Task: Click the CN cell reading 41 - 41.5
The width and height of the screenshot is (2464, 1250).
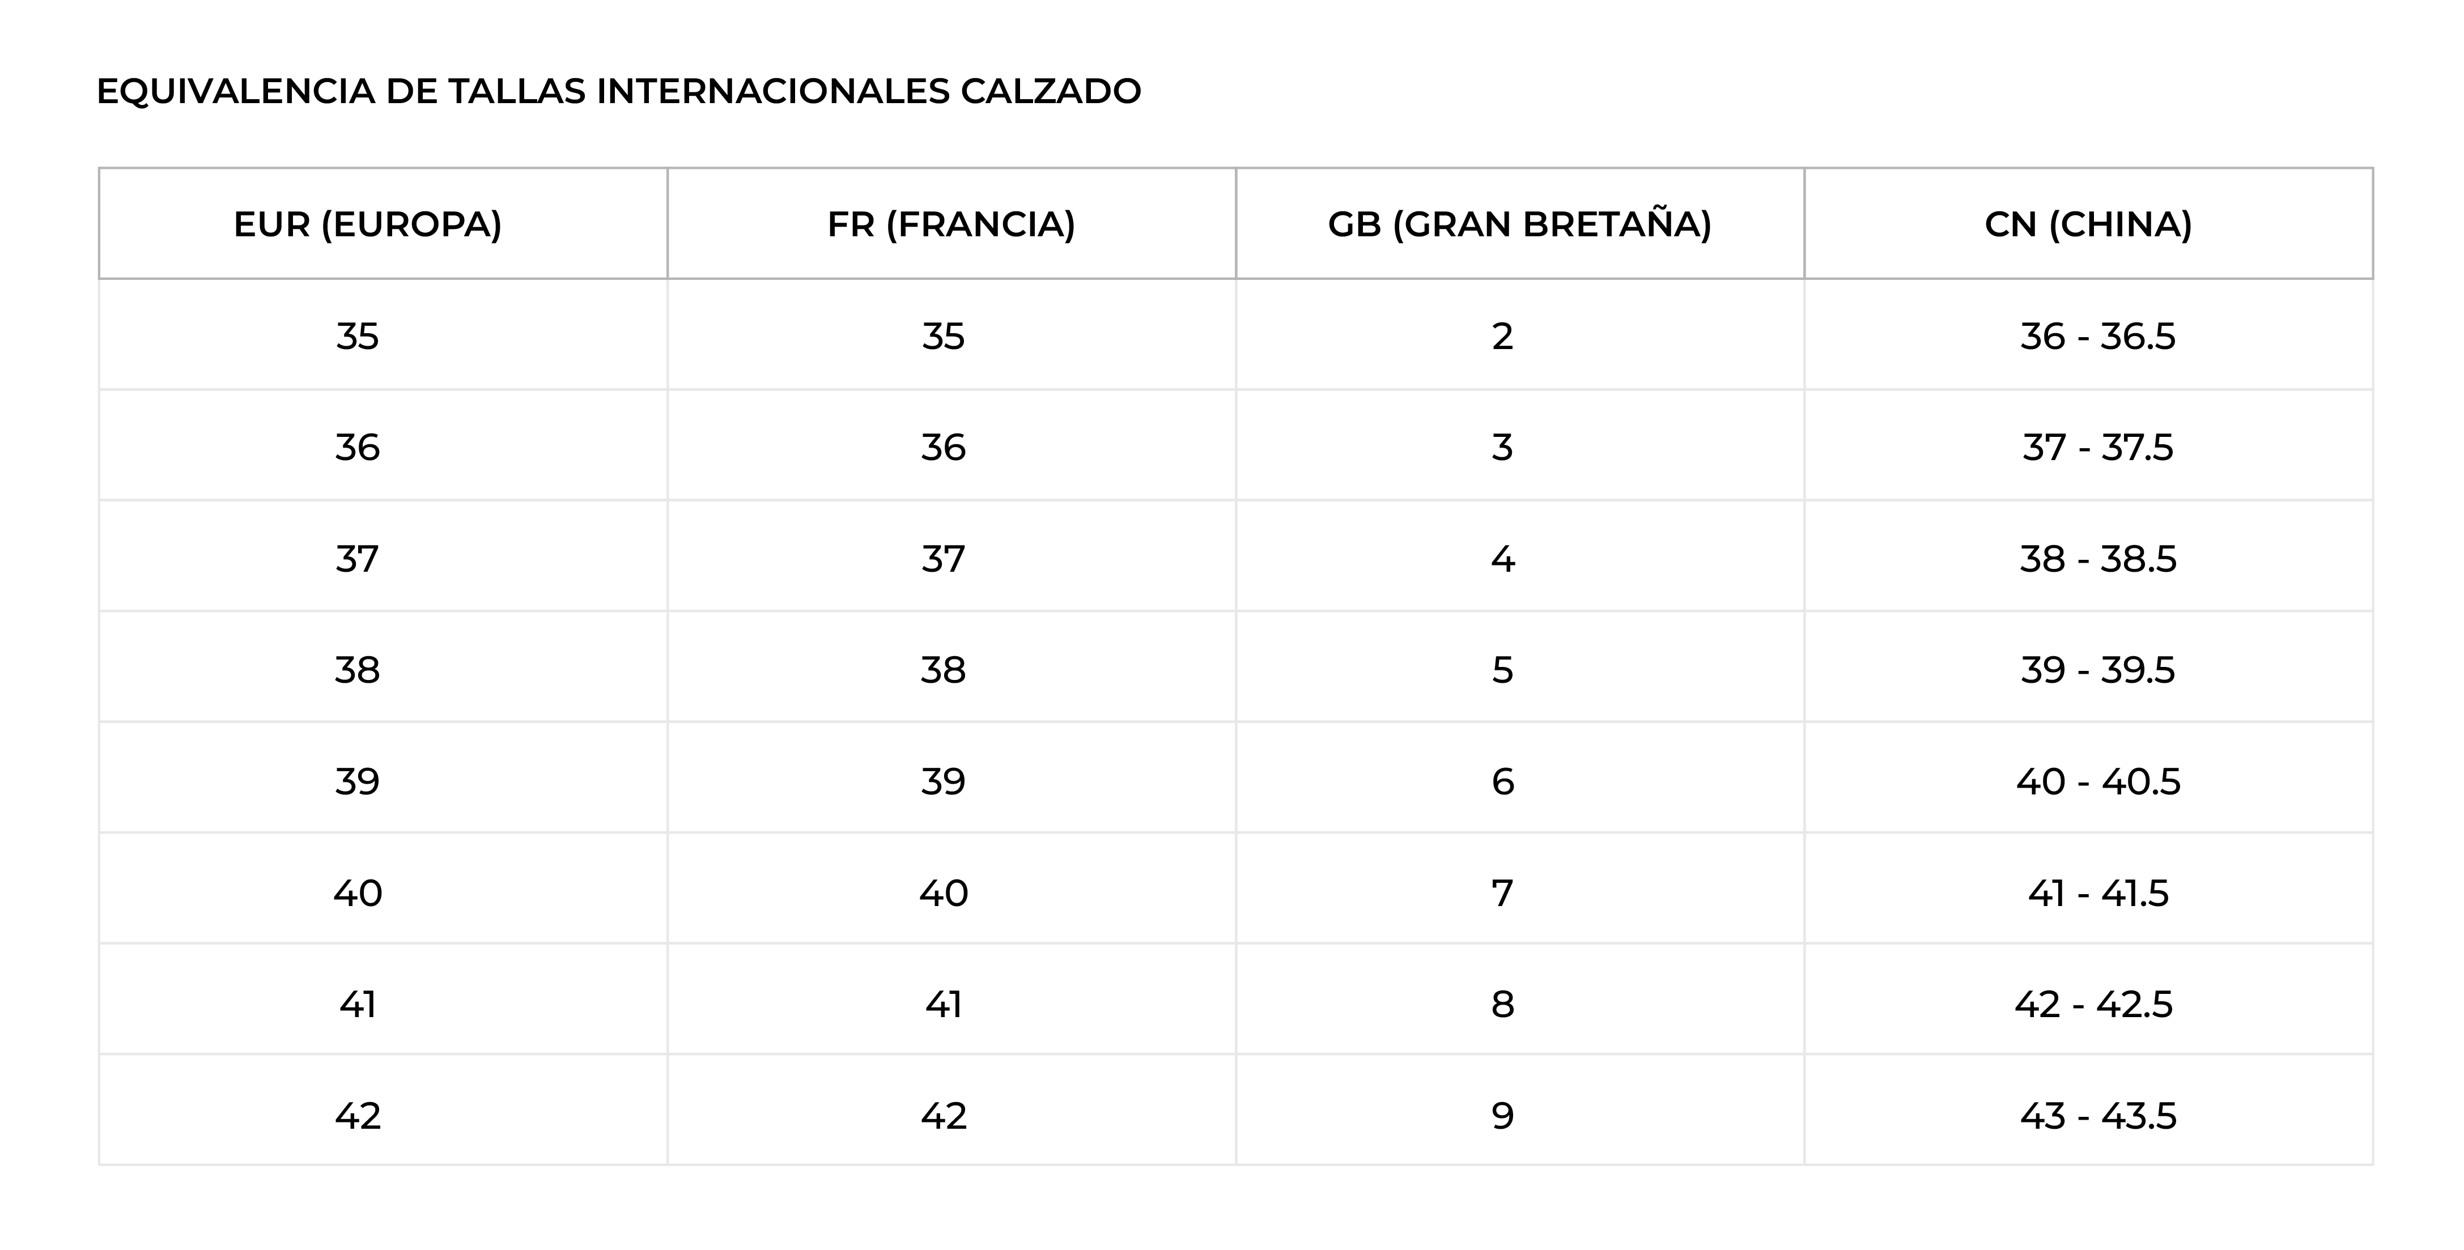Action: (2097, 893)
